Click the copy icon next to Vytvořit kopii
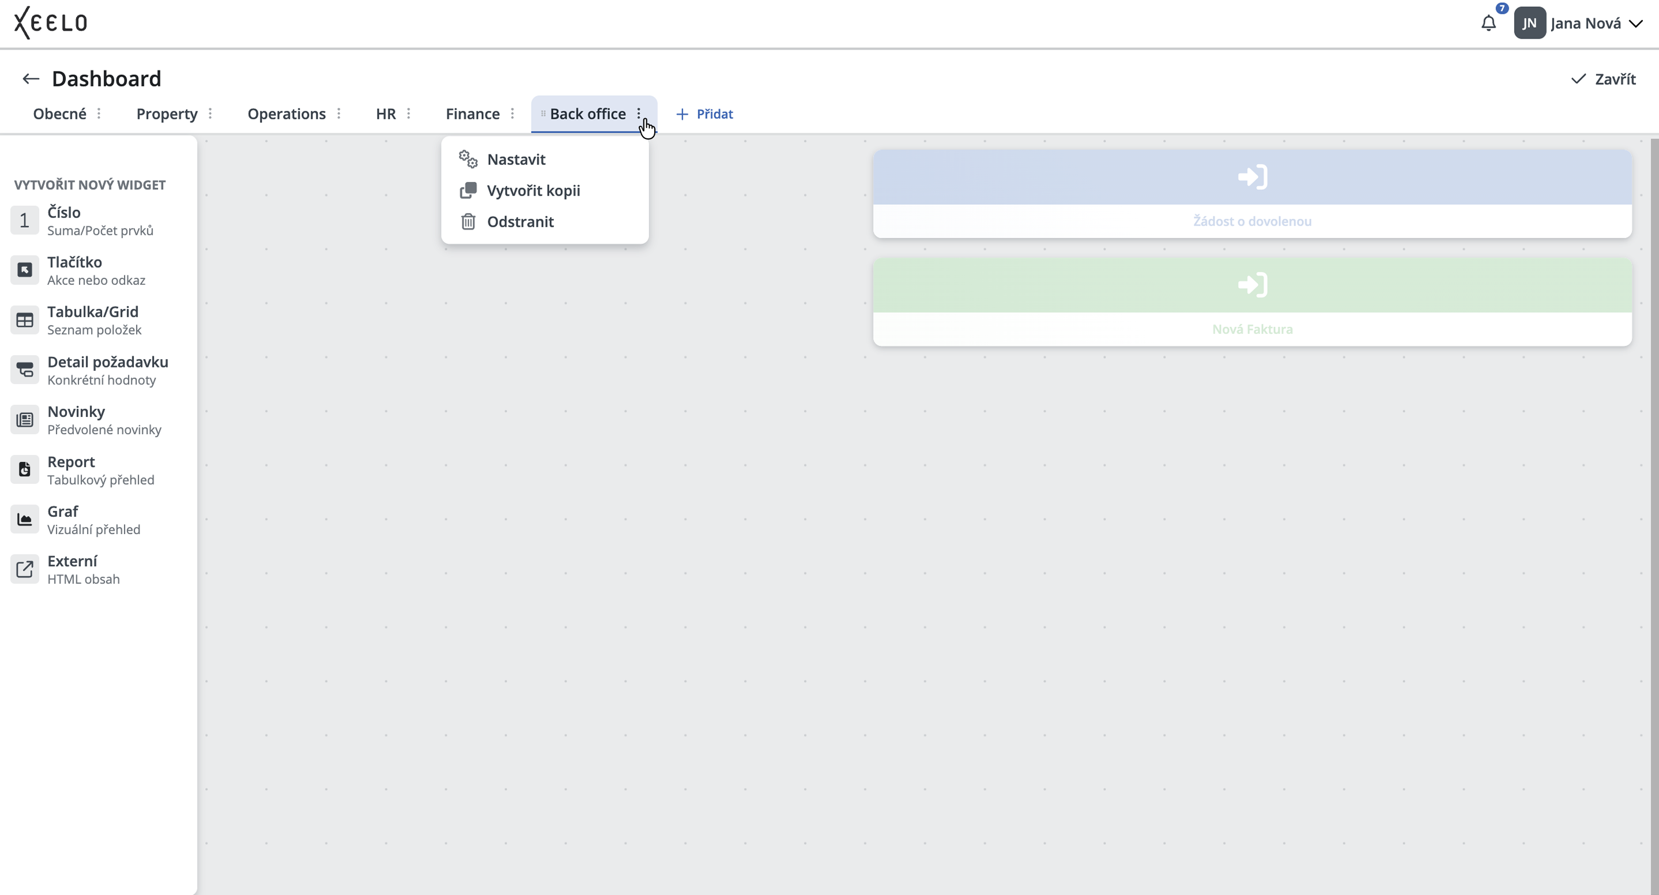Screen dimensions: 1659x895 [468, 190]
